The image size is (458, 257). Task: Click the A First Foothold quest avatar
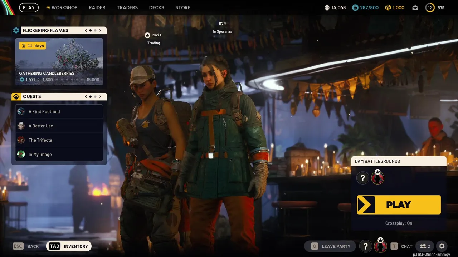(x=21, y=111)
